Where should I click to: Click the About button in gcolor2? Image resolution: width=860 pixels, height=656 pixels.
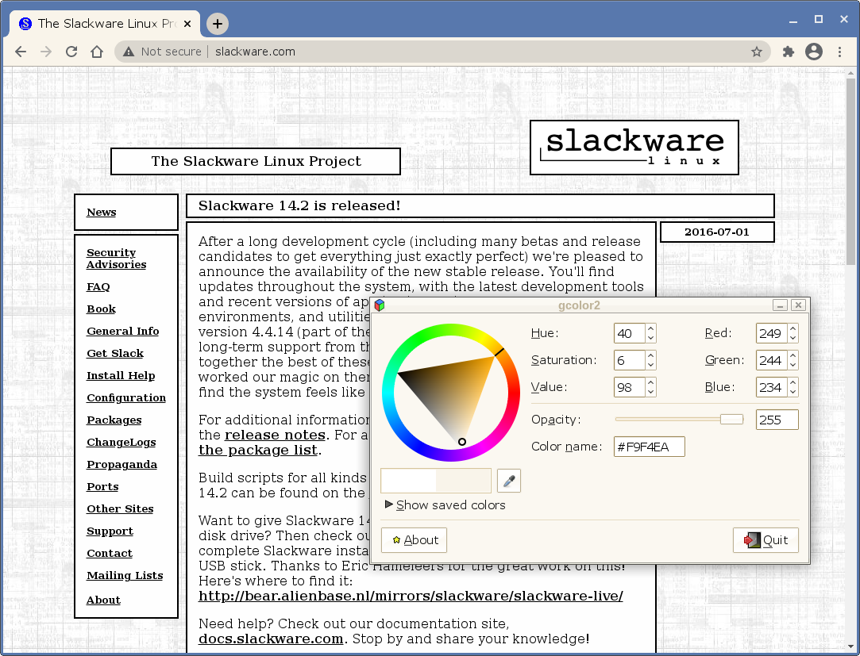[414, 540]
